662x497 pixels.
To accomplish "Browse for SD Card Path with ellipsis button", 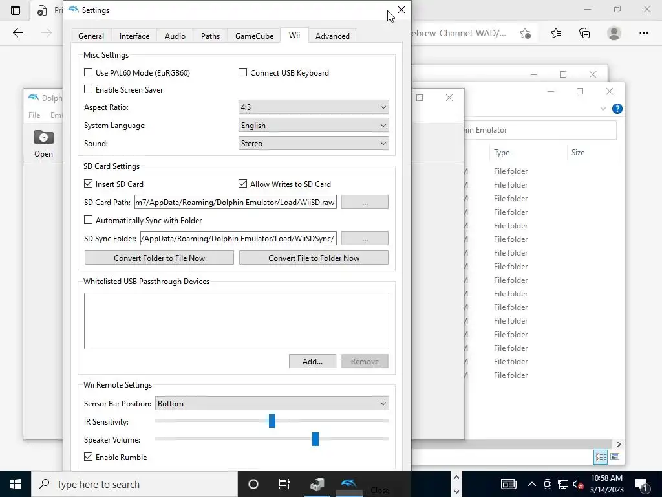I will tap(365, 202).
